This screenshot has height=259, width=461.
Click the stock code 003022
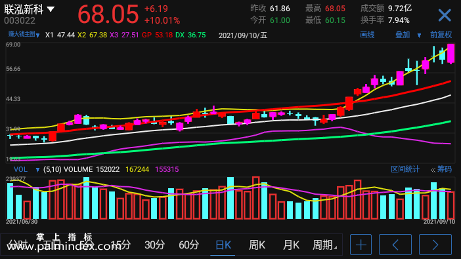pyautogui.click(x=20, y=20)
